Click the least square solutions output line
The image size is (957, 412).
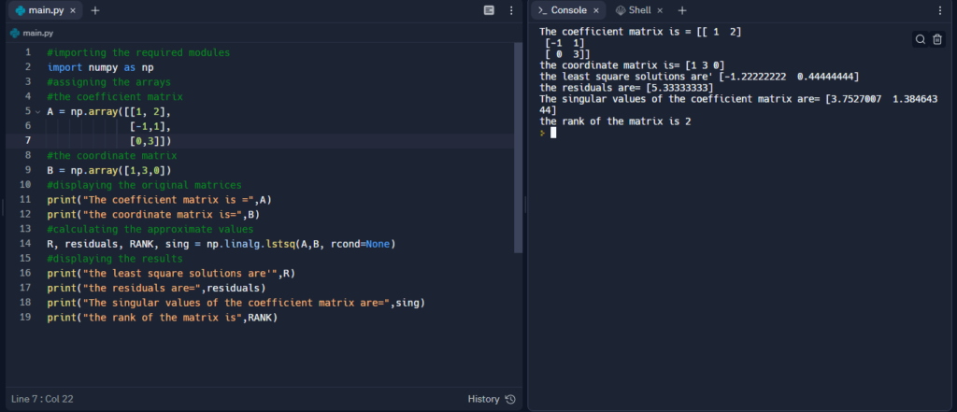point(699,77)
